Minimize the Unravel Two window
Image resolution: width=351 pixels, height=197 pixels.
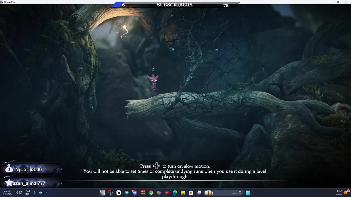tap(330, 2)
